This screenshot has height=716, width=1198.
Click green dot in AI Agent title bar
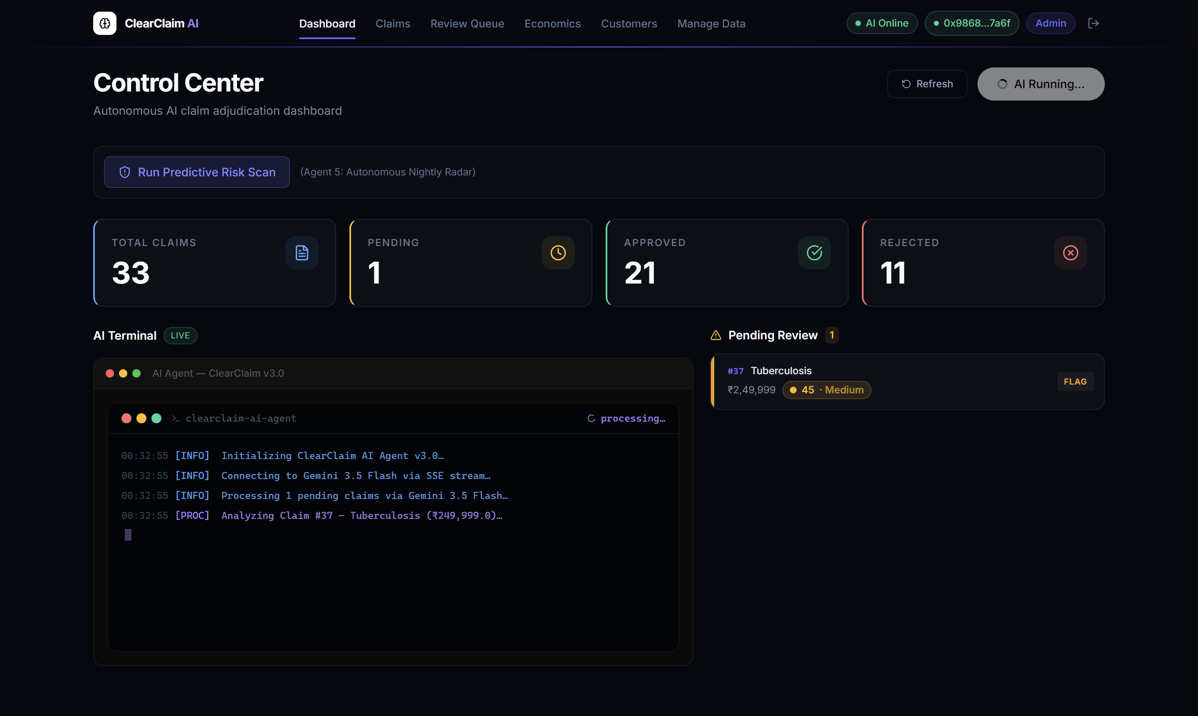136,373
